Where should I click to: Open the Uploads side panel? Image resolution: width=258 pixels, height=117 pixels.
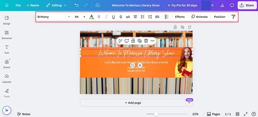tap(7, 79)
